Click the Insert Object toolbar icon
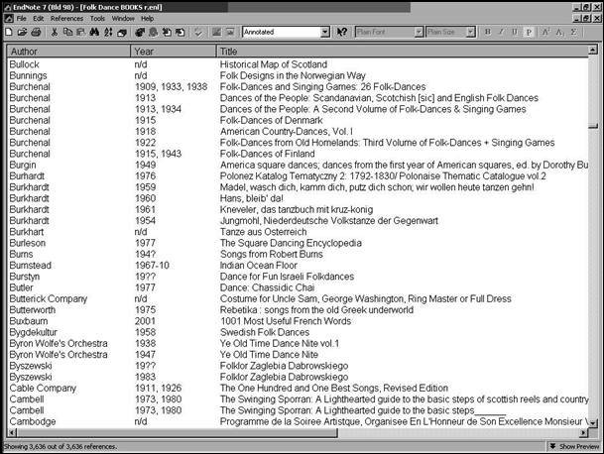Screen dimensions: 604x454 click(230, 32)
